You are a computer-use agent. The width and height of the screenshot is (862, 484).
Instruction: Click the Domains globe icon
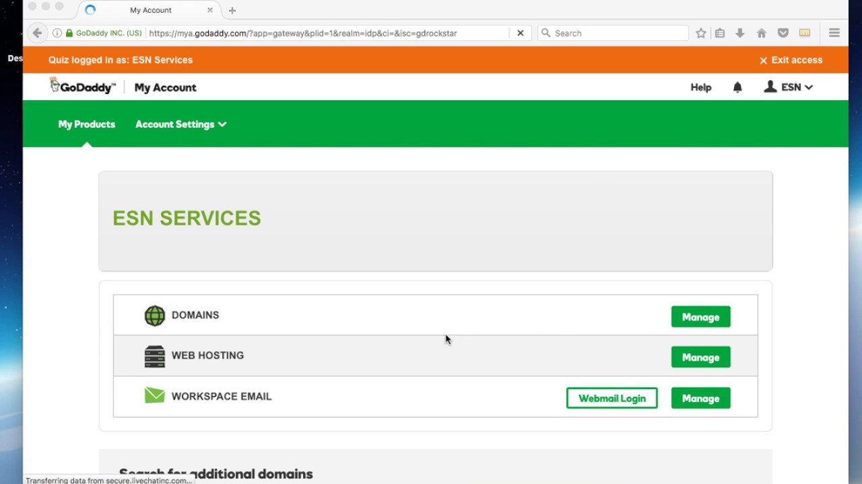click(x=155, y=315)
